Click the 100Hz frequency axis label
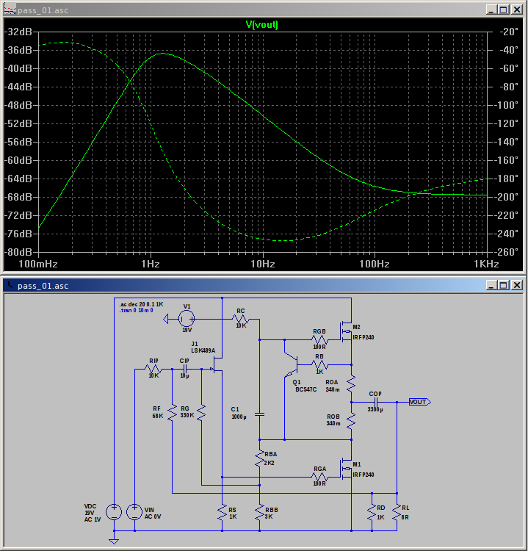The image size is (528, 551). (x=375, y=264)
